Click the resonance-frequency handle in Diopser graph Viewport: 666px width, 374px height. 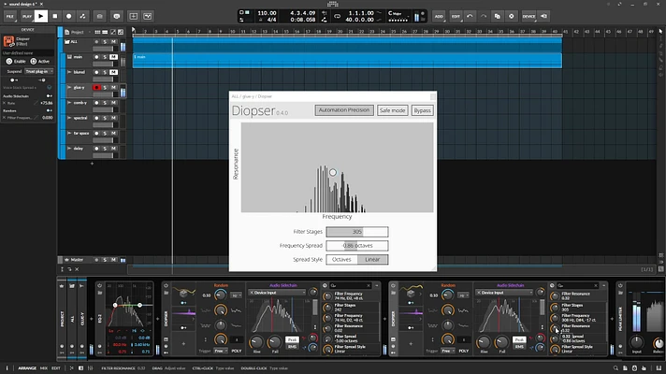[333, 172]
